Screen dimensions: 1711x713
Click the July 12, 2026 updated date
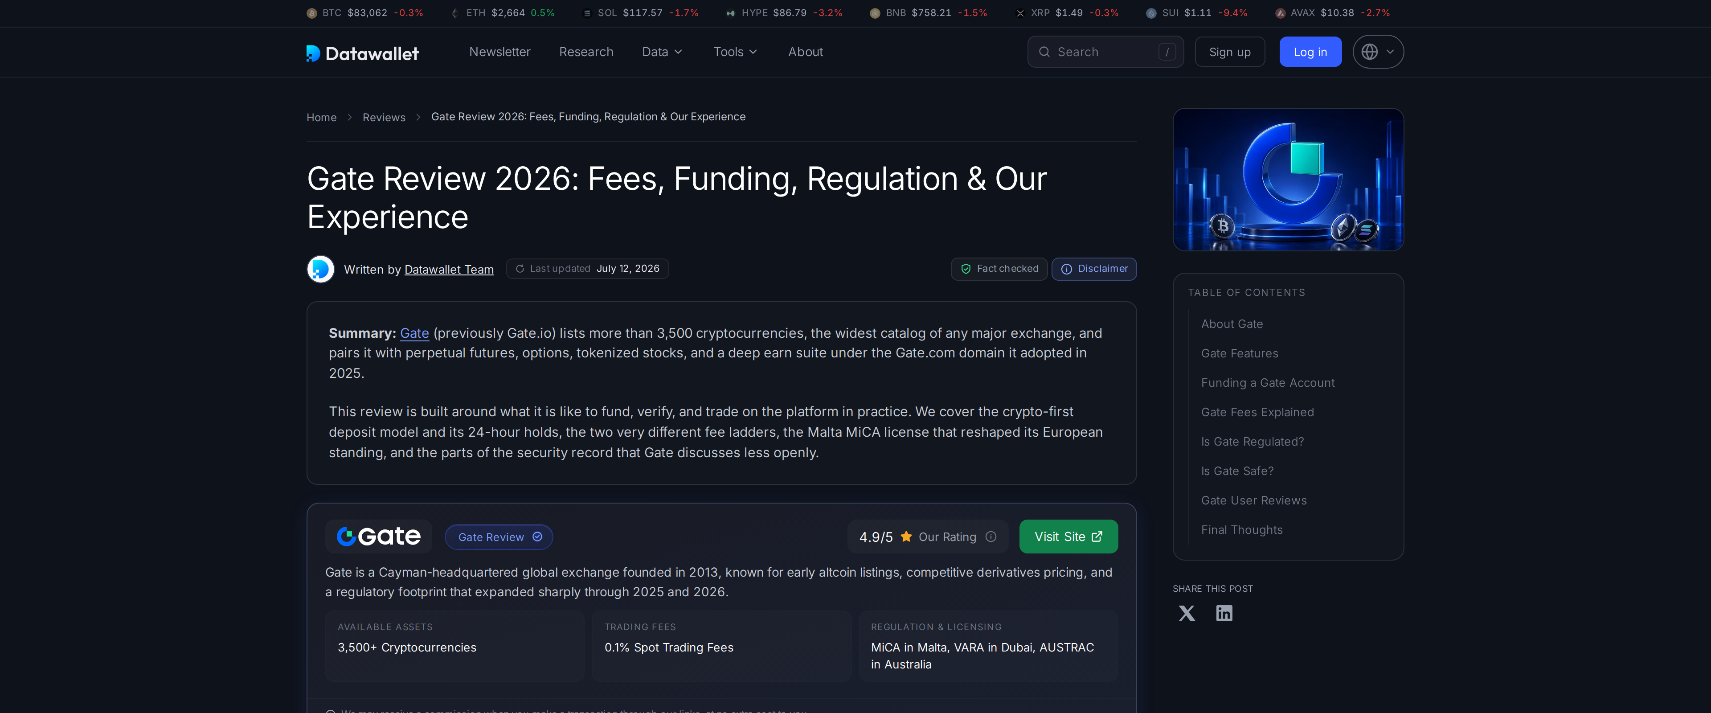[628, 269]
